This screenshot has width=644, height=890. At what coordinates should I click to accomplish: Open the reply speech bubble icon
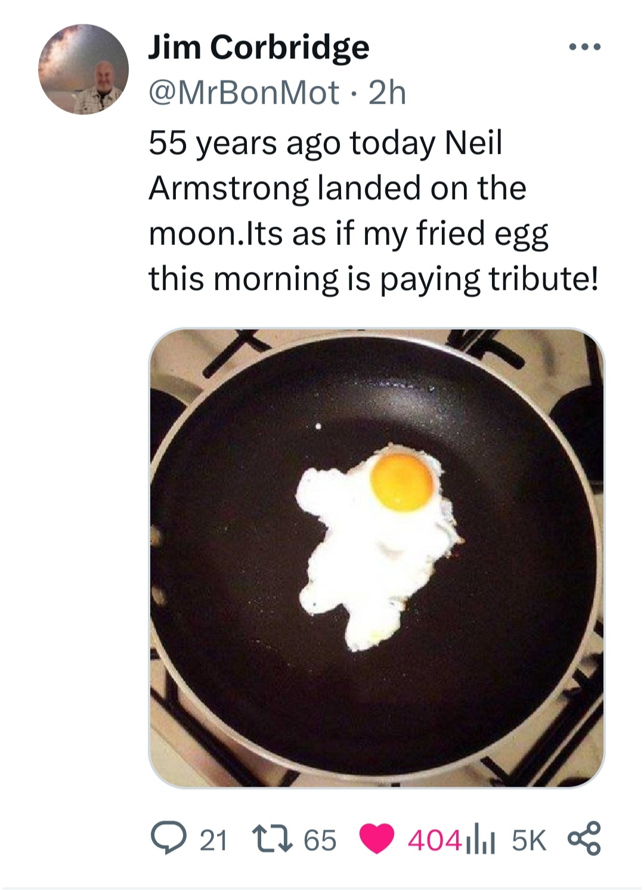(167, 839)
